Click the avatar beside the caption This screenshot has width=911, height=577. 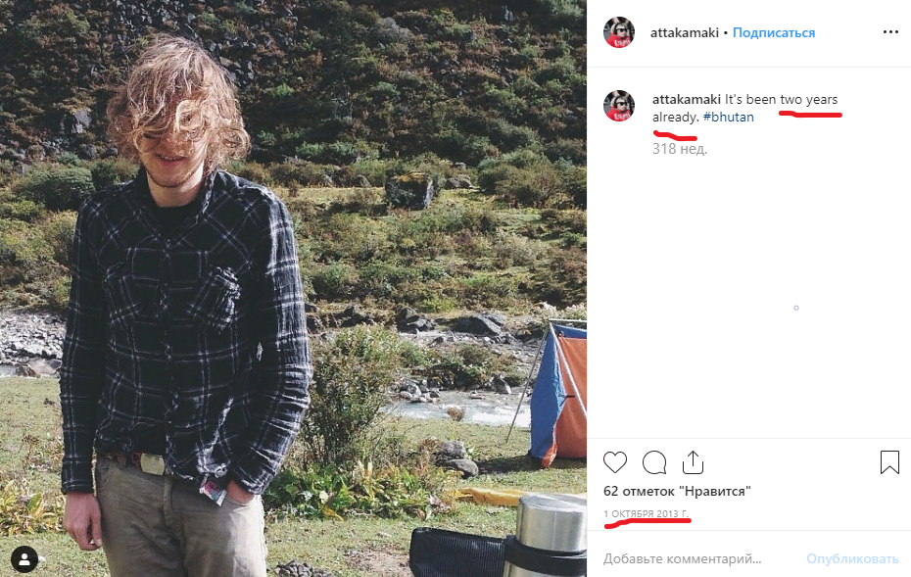click(618, 106)
